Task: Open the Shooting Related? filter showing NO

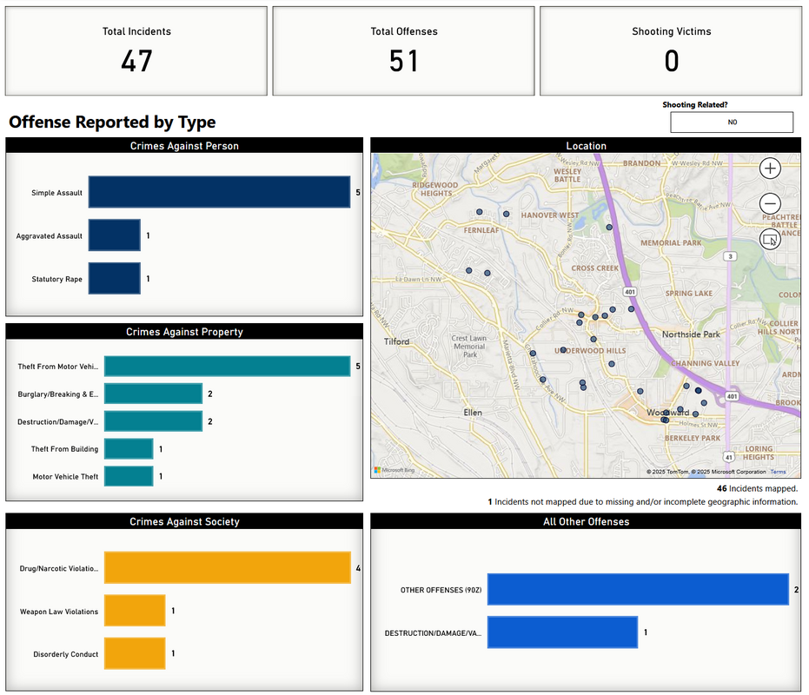Action: tap(731, 122)
